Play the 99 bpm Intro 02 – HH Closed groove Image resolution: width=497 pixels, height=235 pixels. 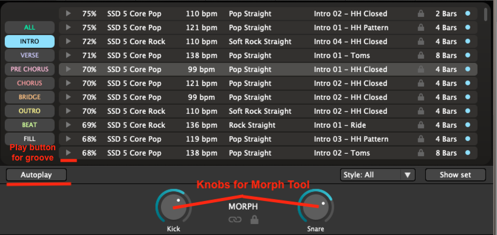pyautogui.click(x=68, y=97)
